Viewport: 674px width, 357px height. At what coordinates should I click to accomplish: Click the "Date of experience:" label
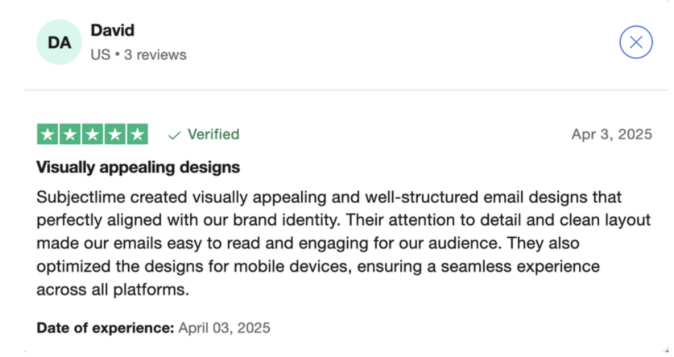[105, 328]
